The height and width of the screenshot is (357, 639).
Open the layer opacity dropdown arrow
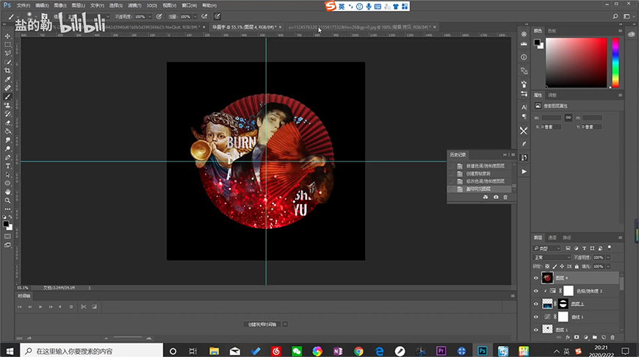608,258
